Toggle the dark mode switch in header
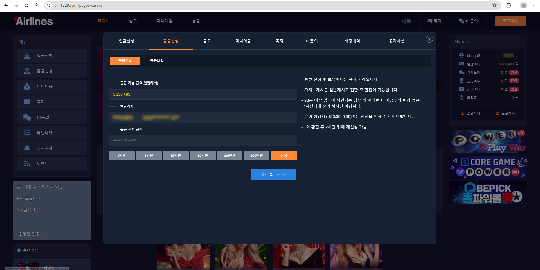This screenshot has height=270, width=540. [x=407, y=21]
